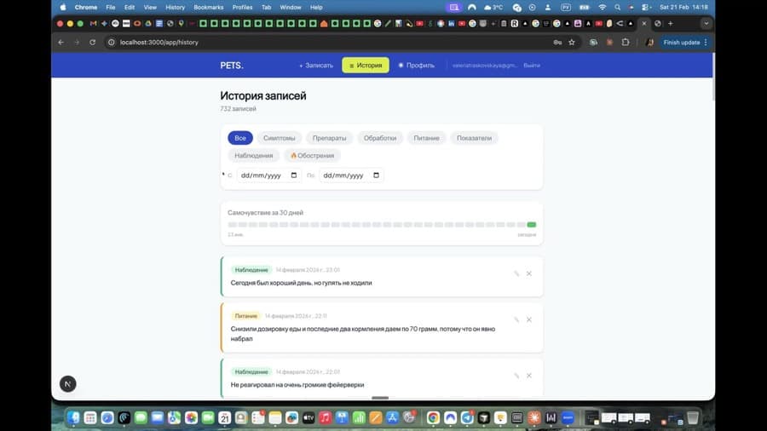Open calendar picker of the end date

tap(376, 175)
